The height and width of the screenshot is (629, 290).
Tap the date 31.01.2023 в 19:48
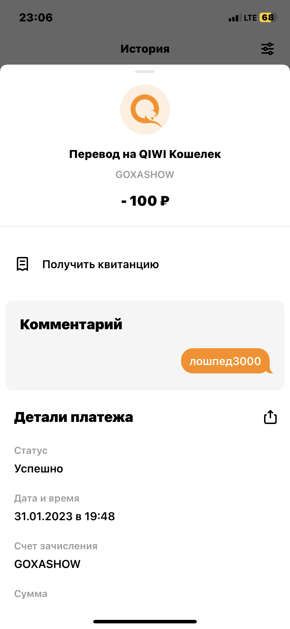[x=64, y=516]
